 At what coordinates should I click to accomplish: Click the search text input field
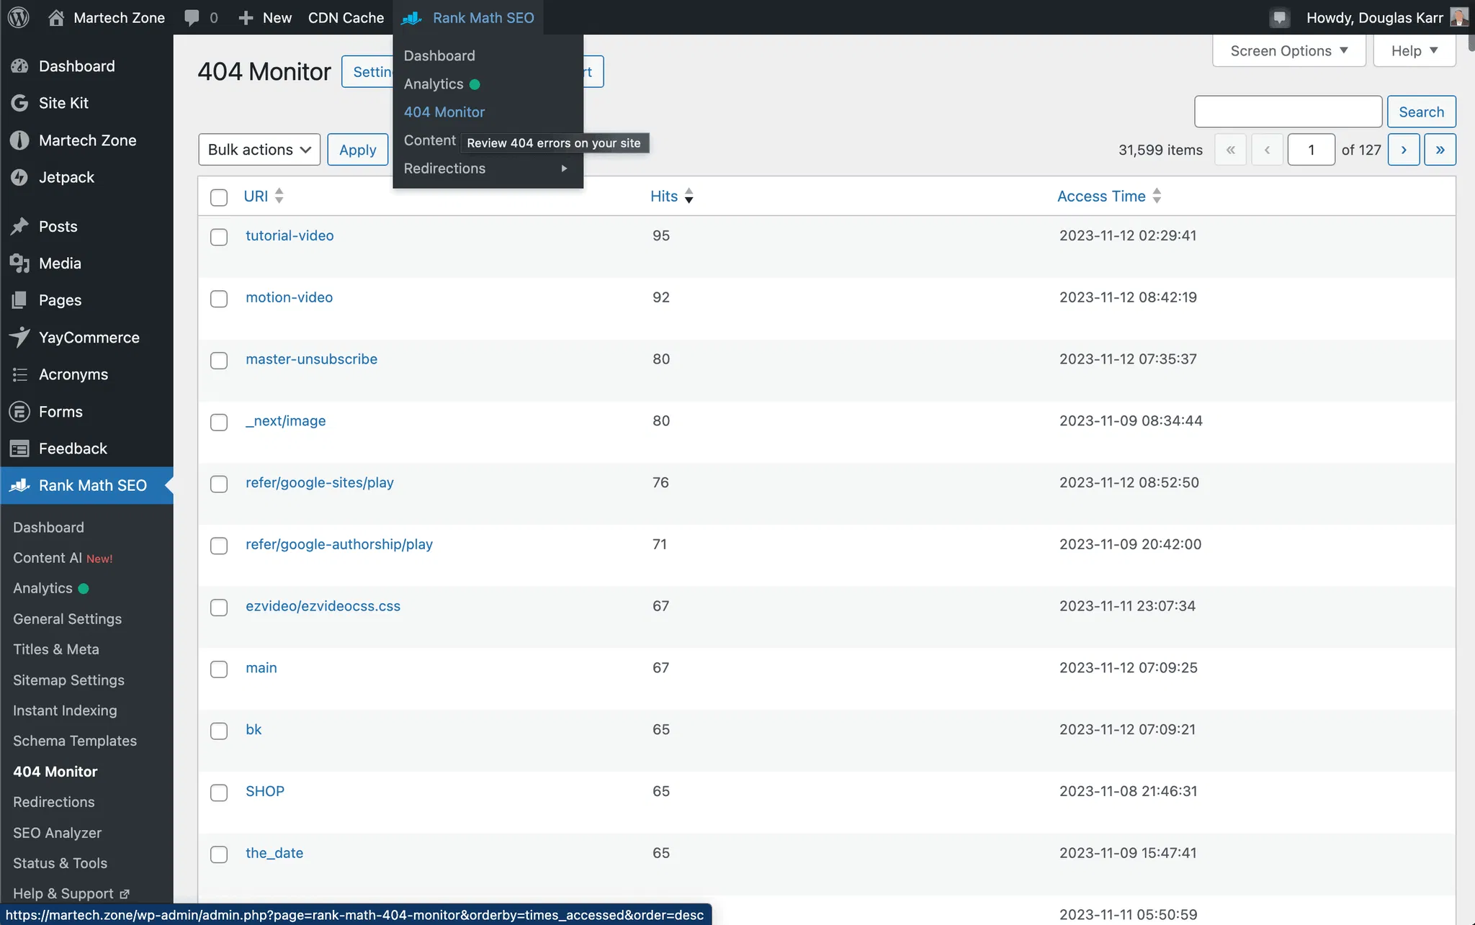tap(1288, 112)
